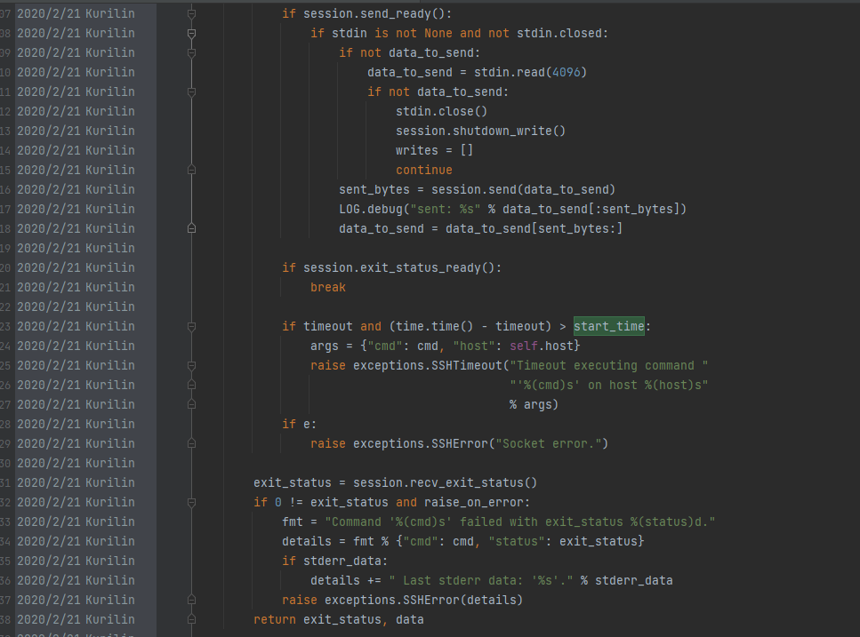The image size is (860, 637).
Task: Click 'stdin.closed' in the condition
Action: pyautogui.click(x=559, y=34)
